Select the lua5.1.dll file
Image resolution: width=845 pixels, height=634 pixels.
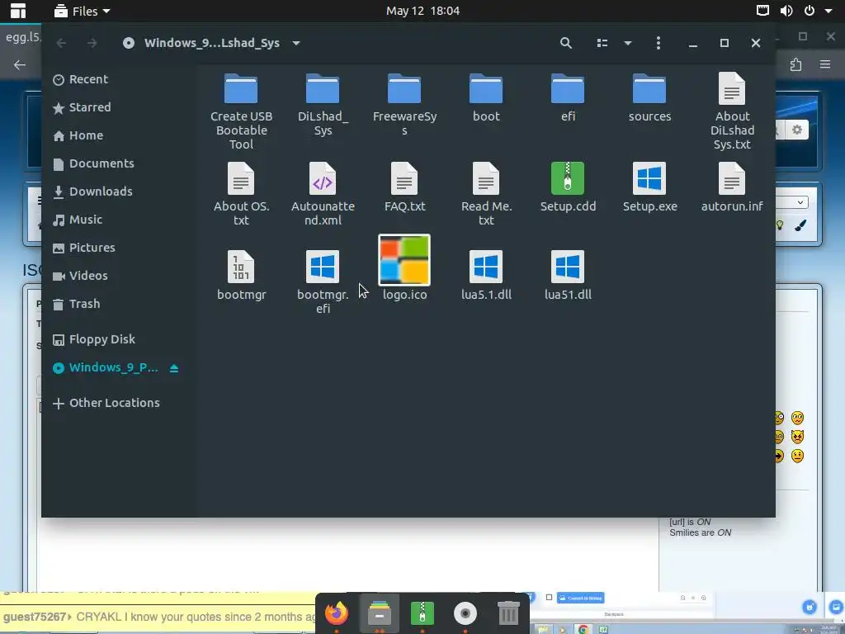[486, 275]
